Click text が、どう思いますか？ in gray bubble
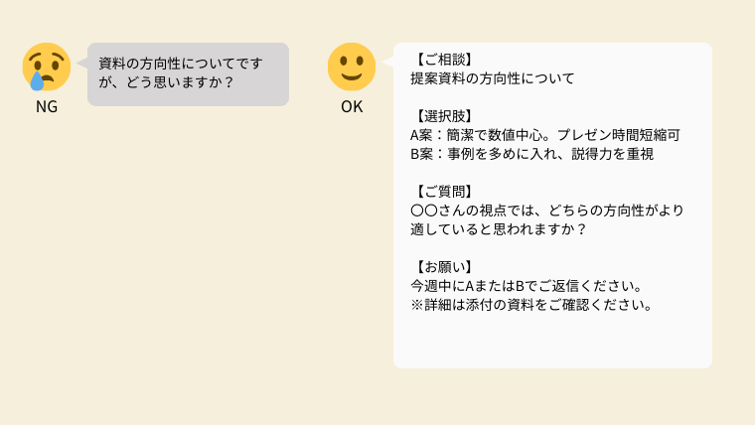This screenshot has height=425, width=755. tap(166, 82)
